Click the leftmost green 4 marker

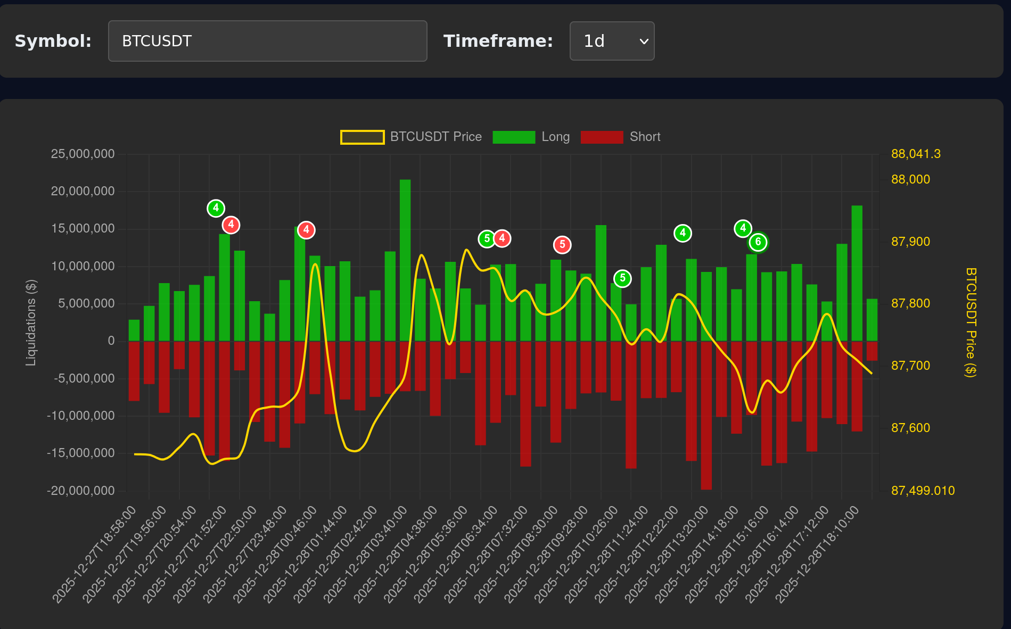[x=216, y=208]
